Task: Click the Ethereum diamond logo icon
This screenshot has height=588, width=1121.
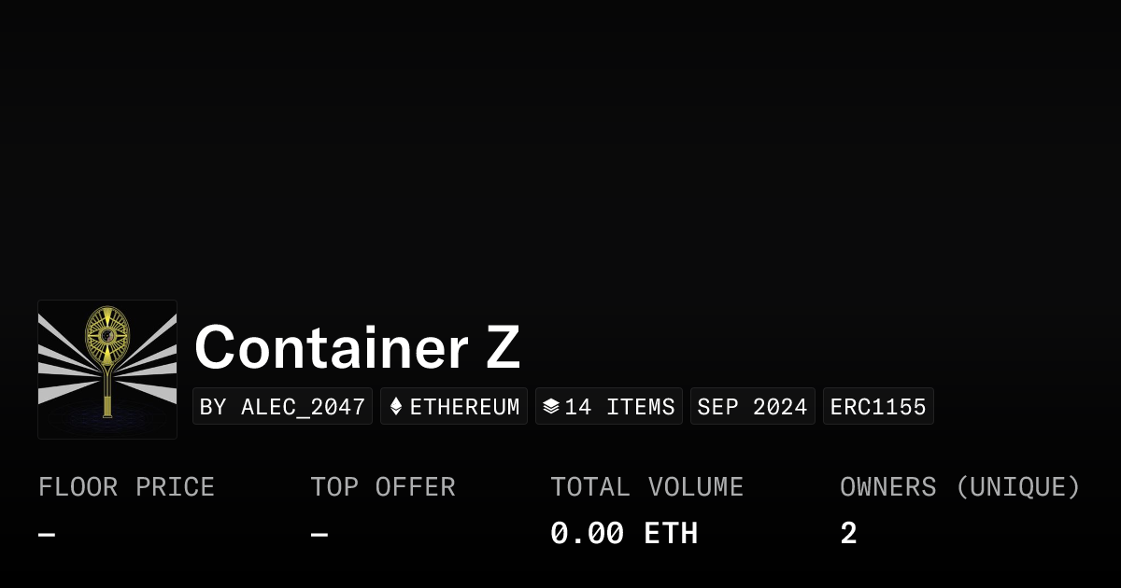Action: (x=396, y=407)
